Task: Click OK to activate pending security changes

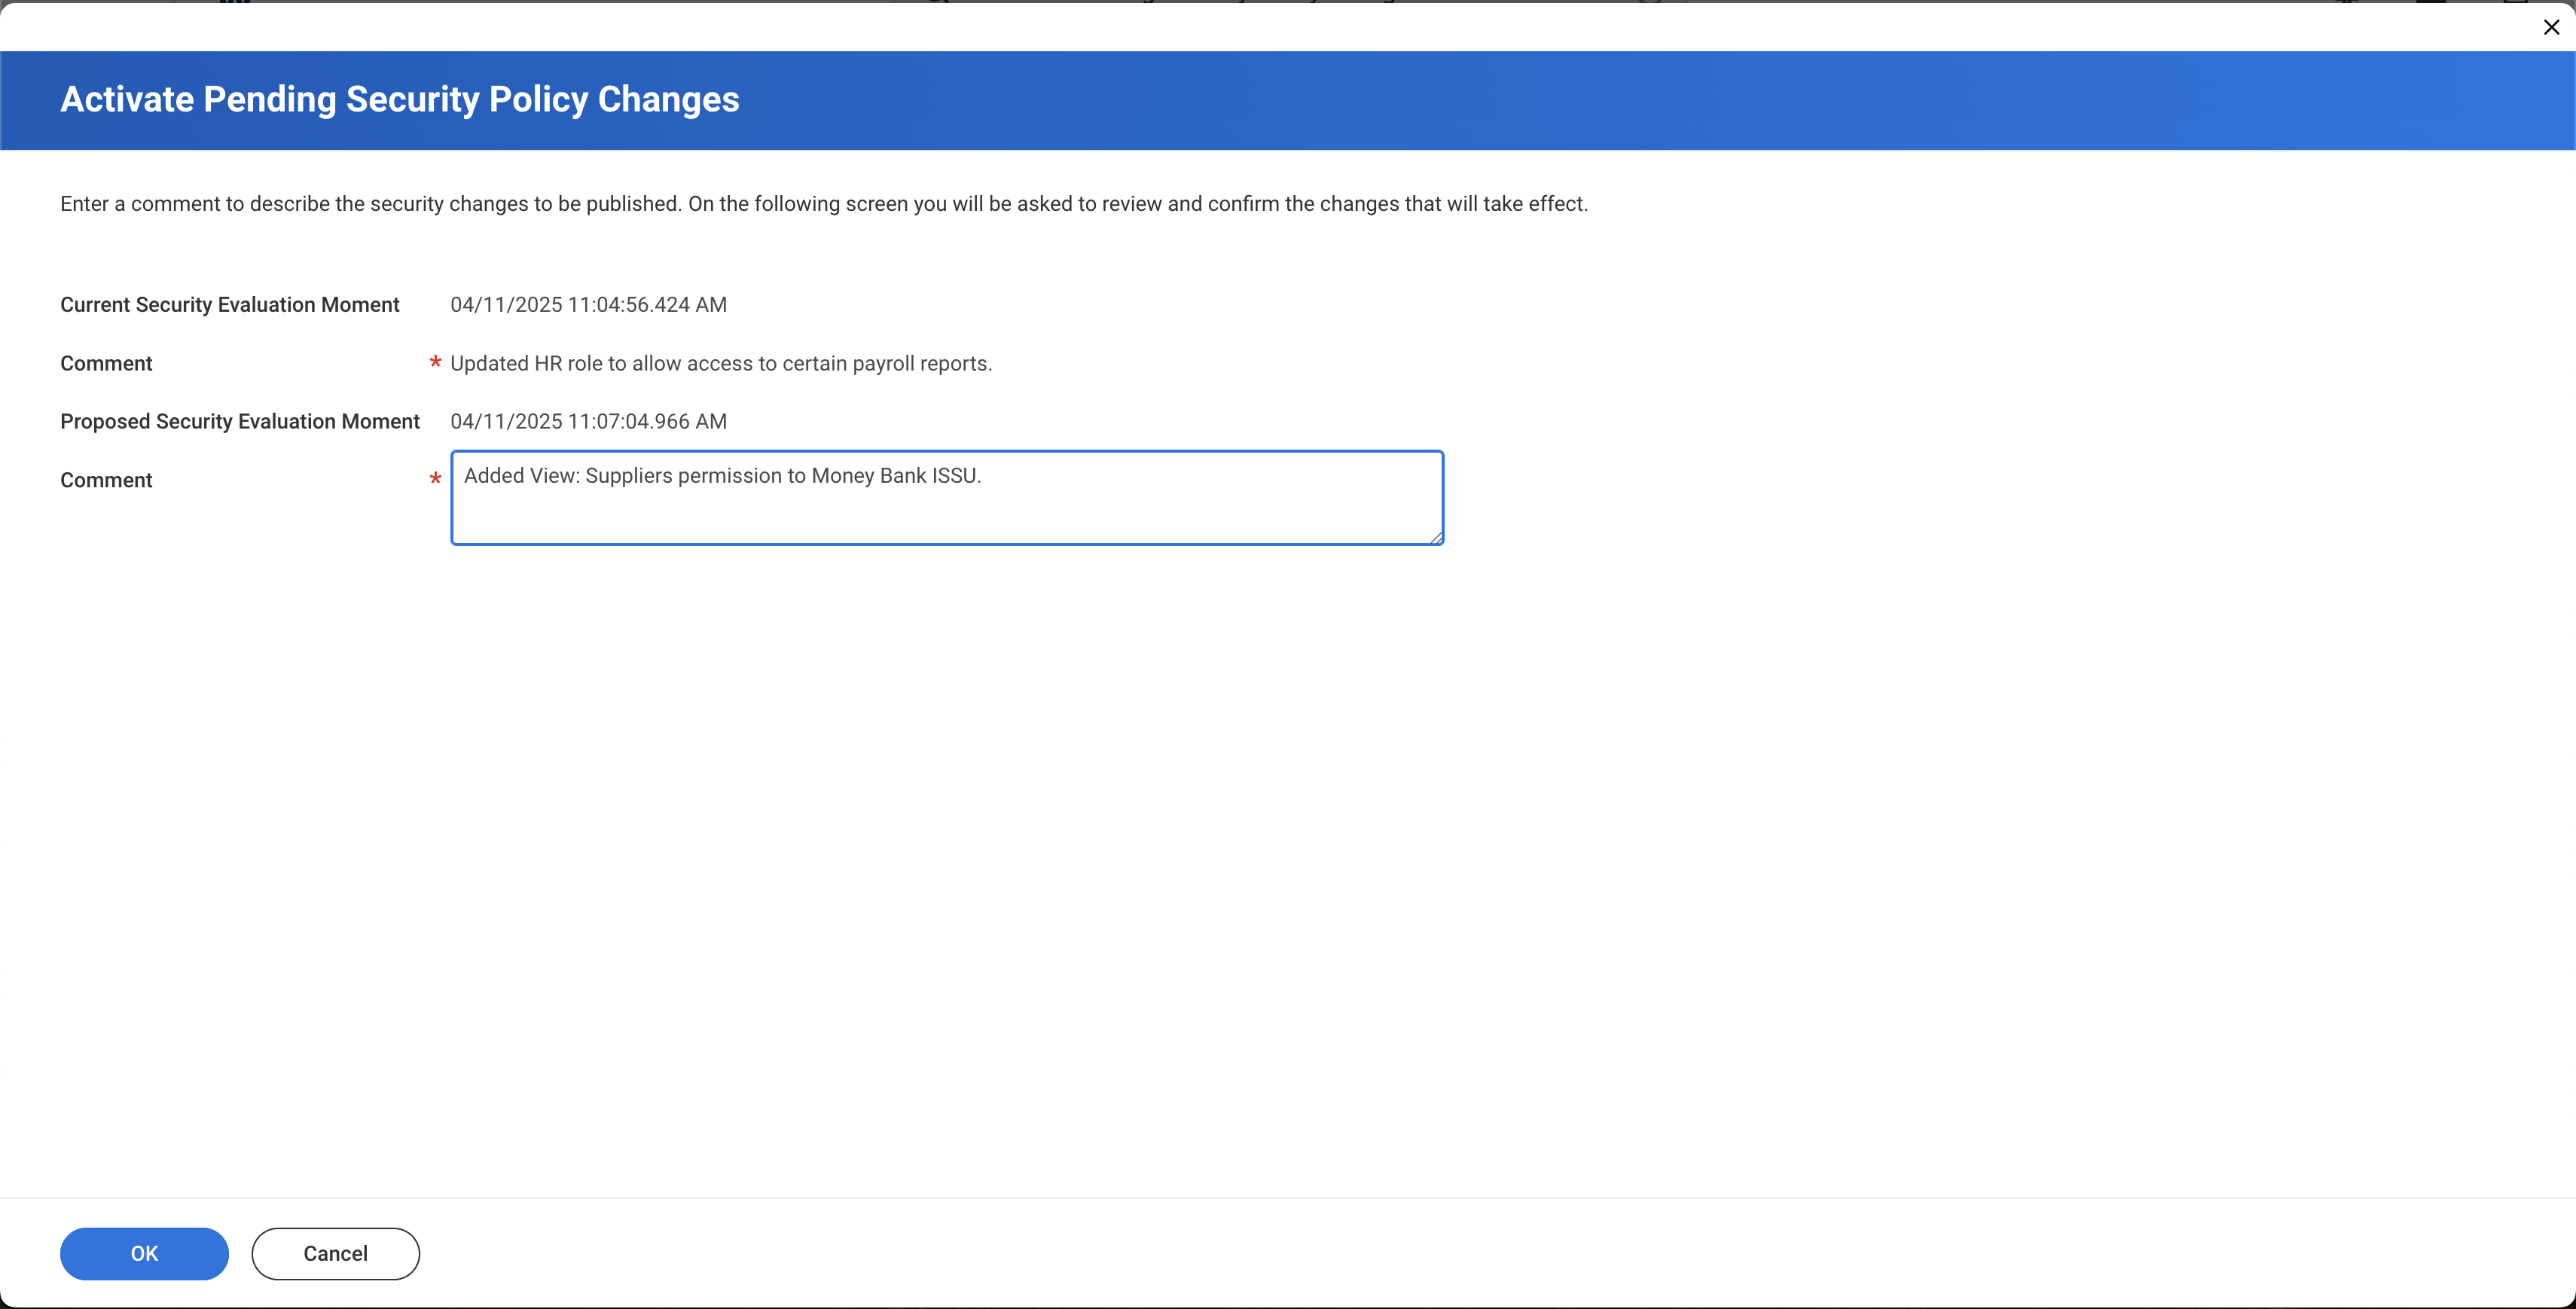Action: pyautogui.click(x=144, y=1253)
